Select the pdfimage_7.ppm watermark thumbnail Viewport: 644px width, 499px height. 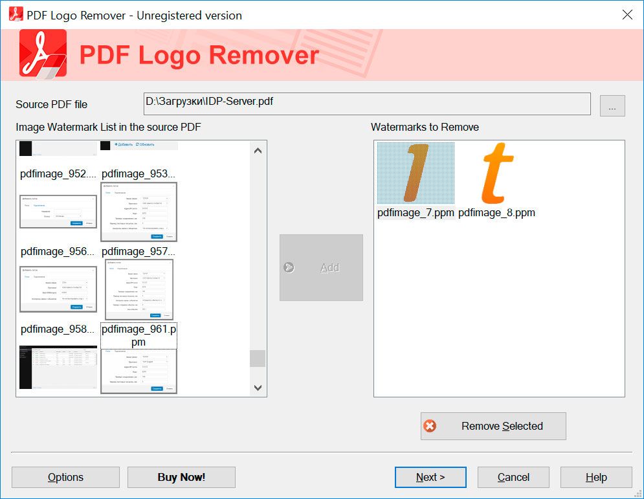pos(415,172)
